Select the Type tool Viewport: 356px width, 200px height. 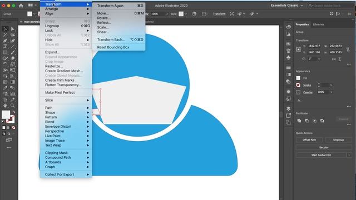point(5,47)
